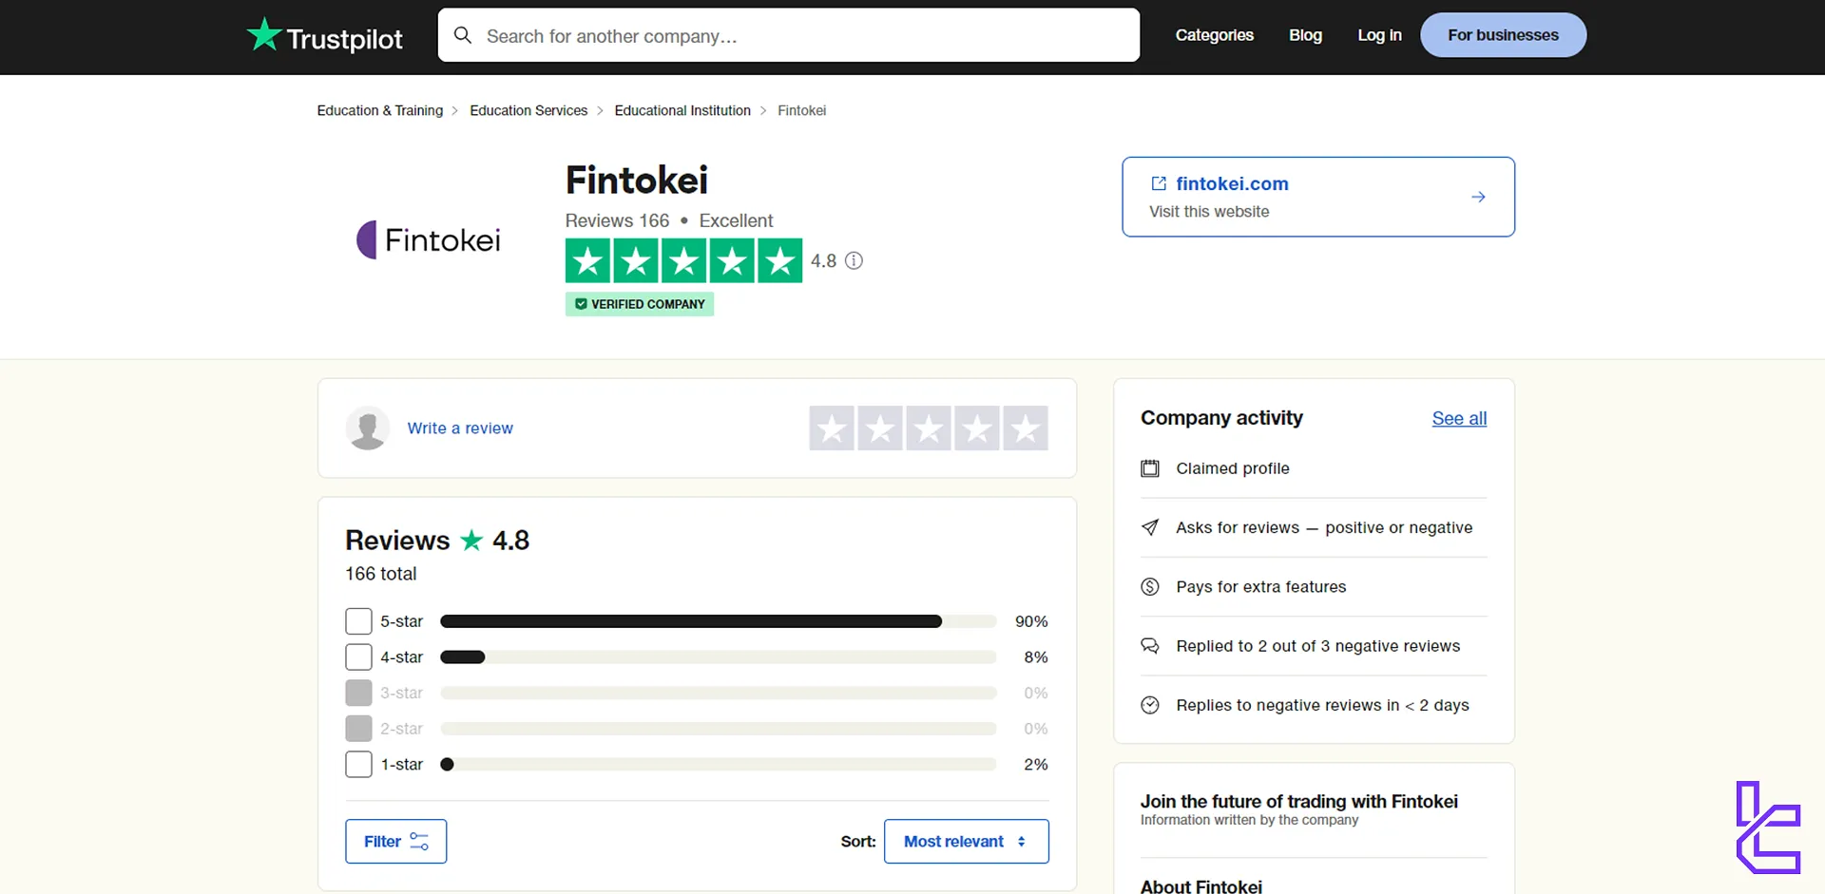Click the paper plane icon for Asks for reviews
The width and height of the screenshot is (1825, 894).
(1150, 528)
